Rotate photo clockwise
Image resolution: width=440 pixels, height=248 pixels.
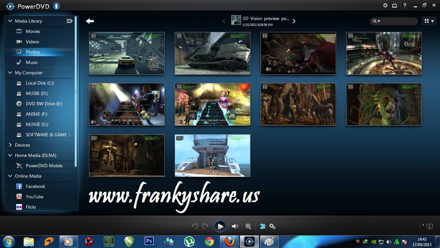click(x=205, y=226)
